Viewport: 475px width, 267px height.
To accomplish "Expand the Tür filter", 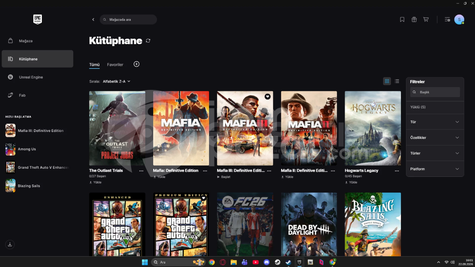I will tap(435, 122).
